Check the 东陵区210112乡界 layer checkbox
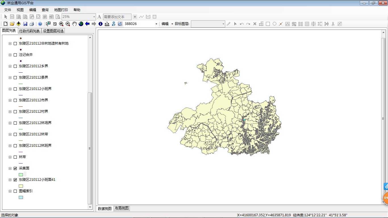The image size is (388, 218). (x=15, y=66)
